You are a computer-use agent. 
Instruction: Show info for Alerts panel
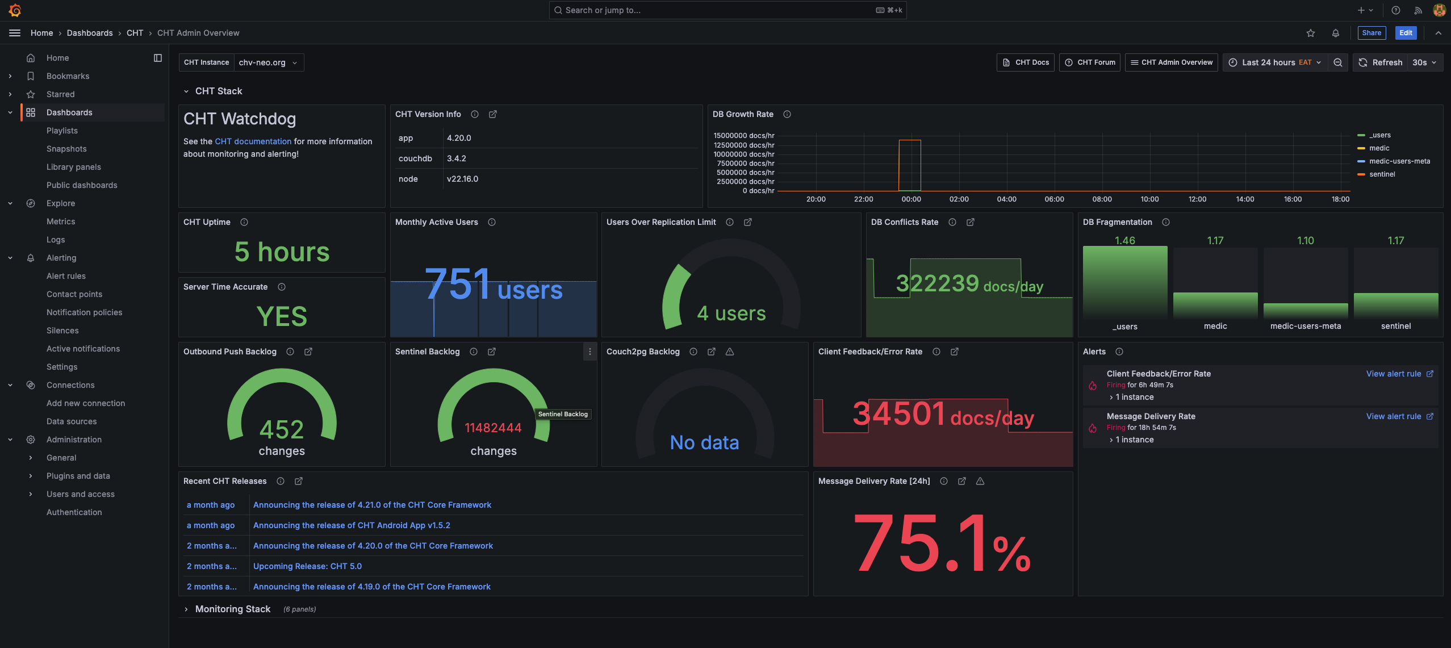coord(1119,352)
